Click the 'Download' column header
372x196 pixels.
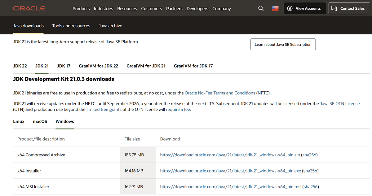coord(170,139)
